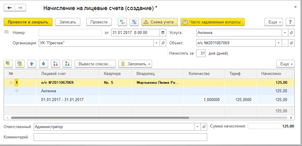This screenshot has width=302, height=146.
Task: Move row down with blue arrow
Action: pos(44,64)
